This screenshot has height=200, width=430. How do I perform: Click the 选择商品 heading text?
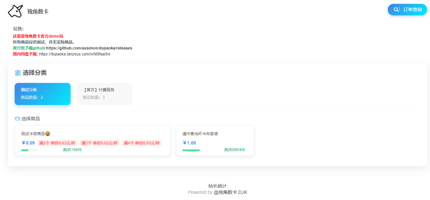[x=31, y=119]
